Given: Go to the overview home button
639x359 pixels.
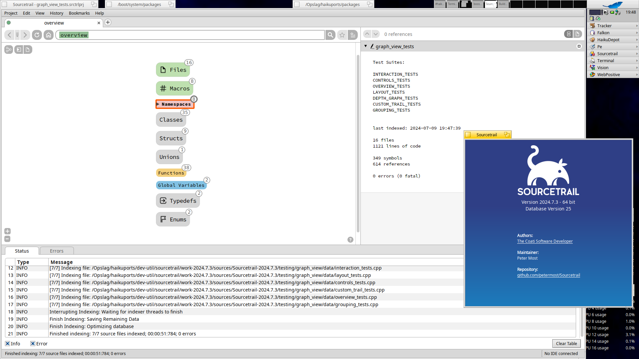Looking at the screenshot, I should coord(49,35).
